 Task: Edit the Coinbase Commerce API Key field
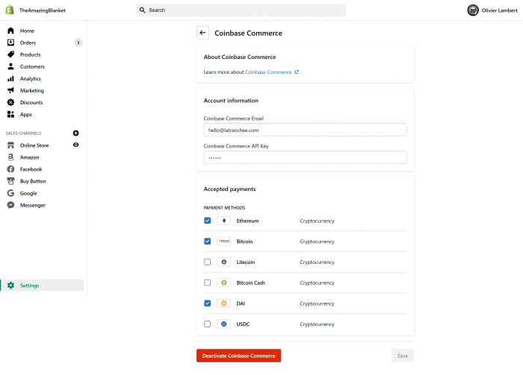[305, 157]
